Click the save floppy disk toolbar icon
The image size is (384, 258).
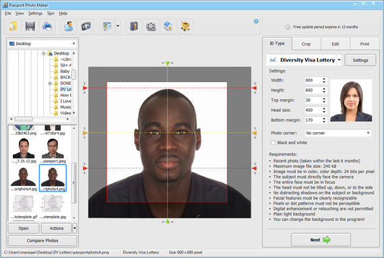pos(30,26)
